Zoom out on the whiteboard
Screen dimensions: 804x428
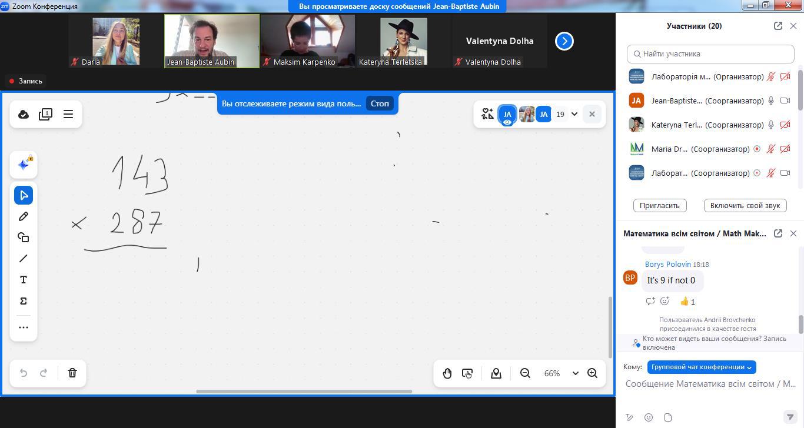525,373
